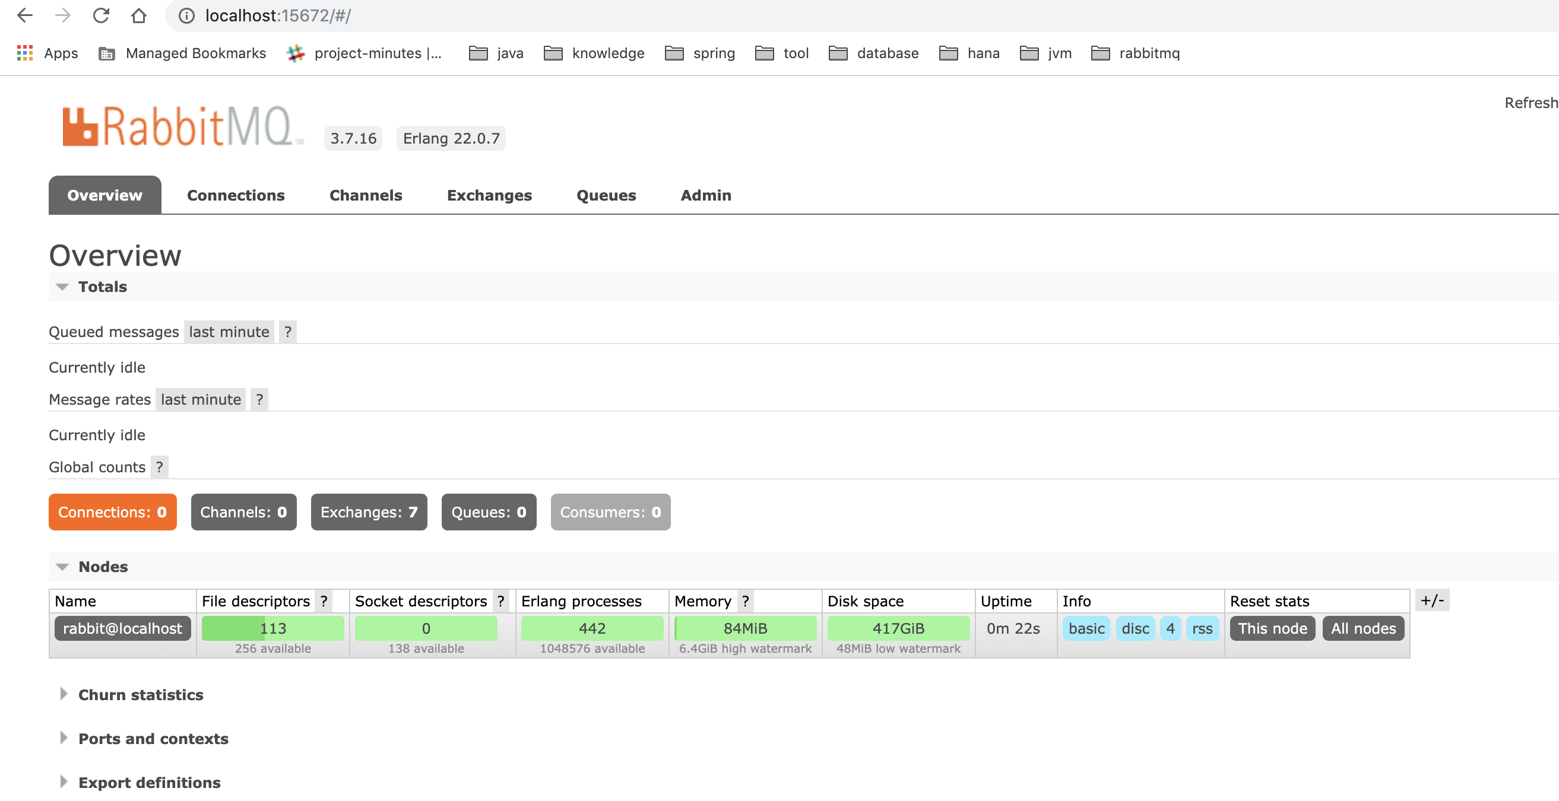Reload the page with refresh icon
The height and width of the screenshot is (801, 1559).
click(x=100, y=15)
